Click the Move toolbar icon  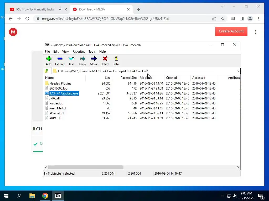(94, 61)
